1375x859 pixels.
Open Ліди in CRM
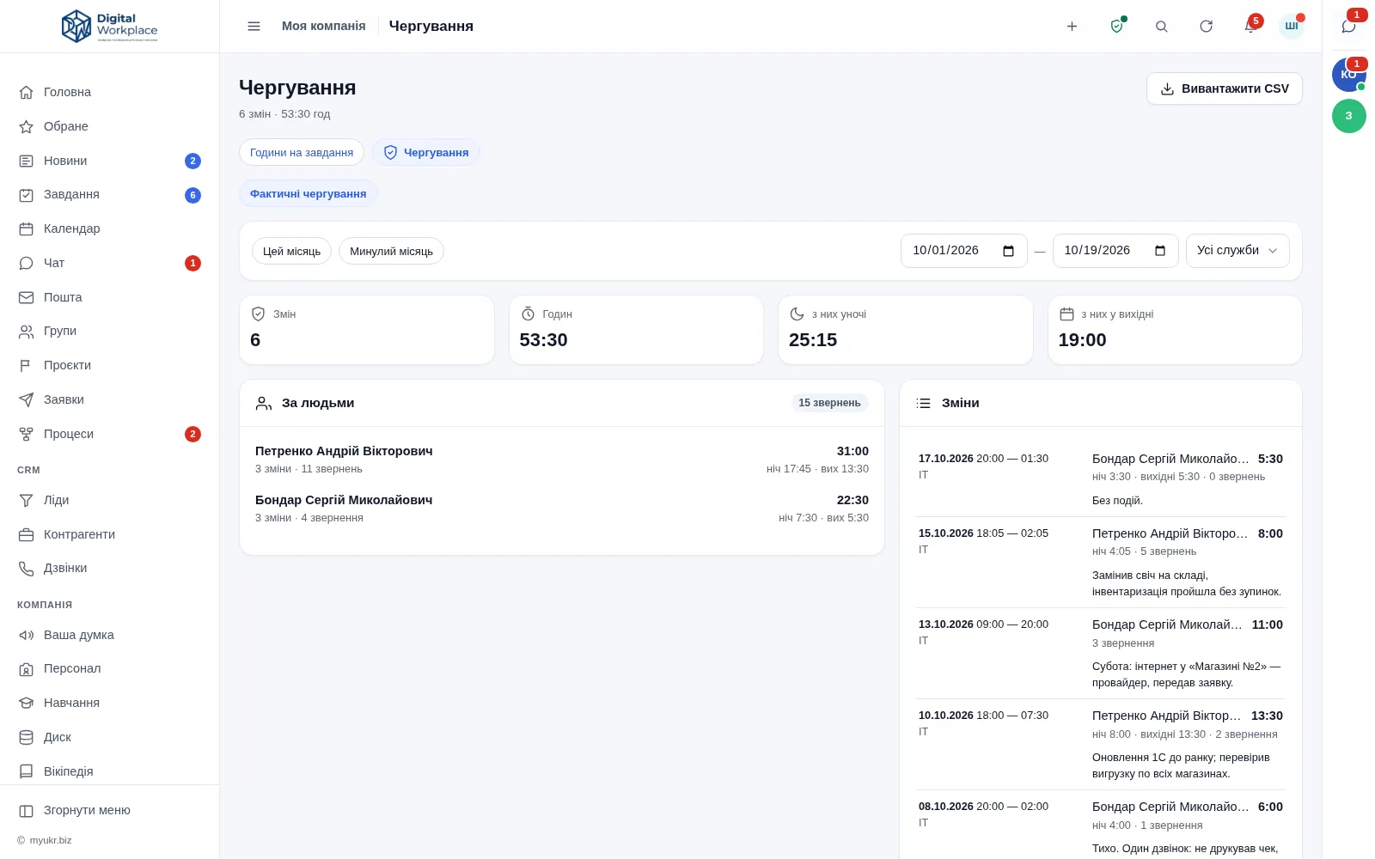pyautogui.click(x=109, y=500)
